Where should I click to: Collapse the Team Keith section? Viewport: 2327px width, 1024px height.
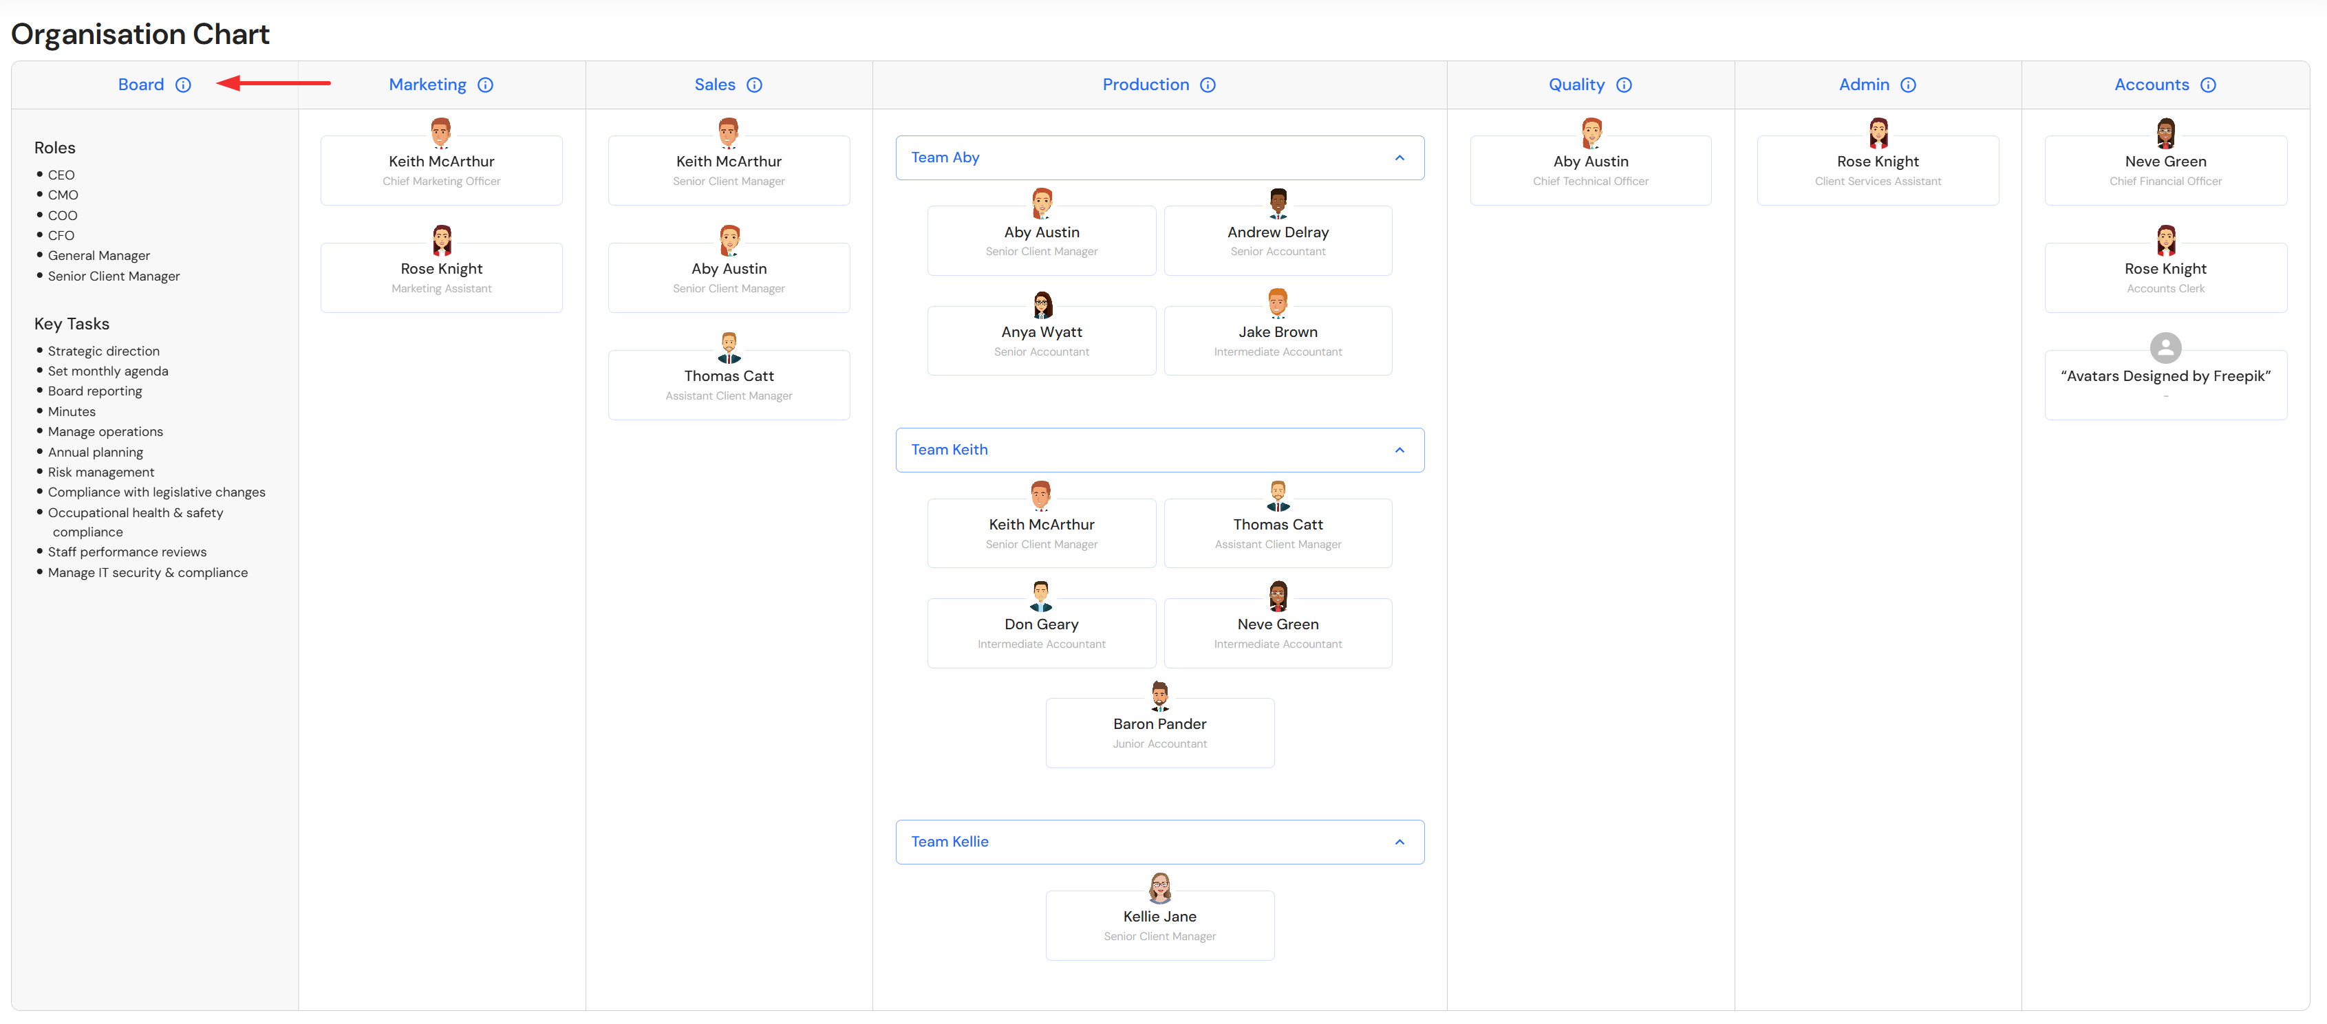point(1400,450)
